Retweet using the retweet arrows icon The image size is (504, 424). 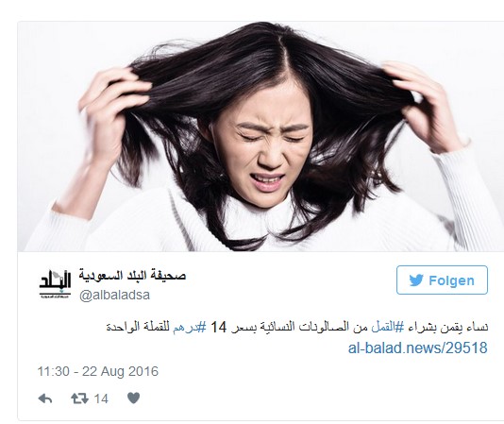(79, 399)
